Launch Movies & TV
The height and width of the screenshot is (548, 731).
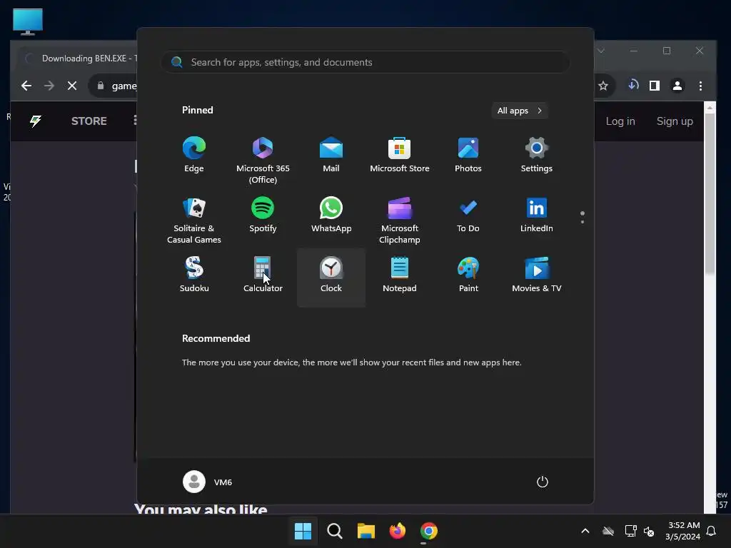pyautogui.click(x=537, y=275)
